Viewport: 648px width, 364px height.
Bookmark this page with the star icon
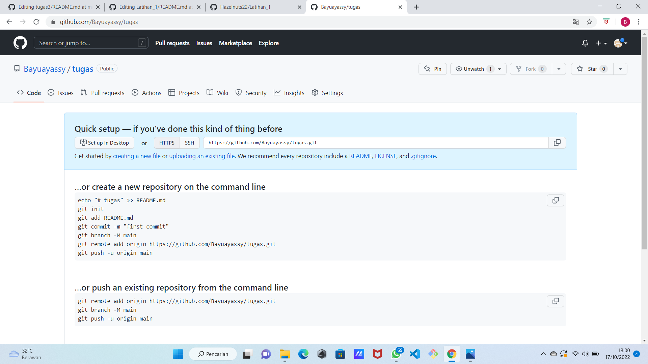(x=589, y=22)
